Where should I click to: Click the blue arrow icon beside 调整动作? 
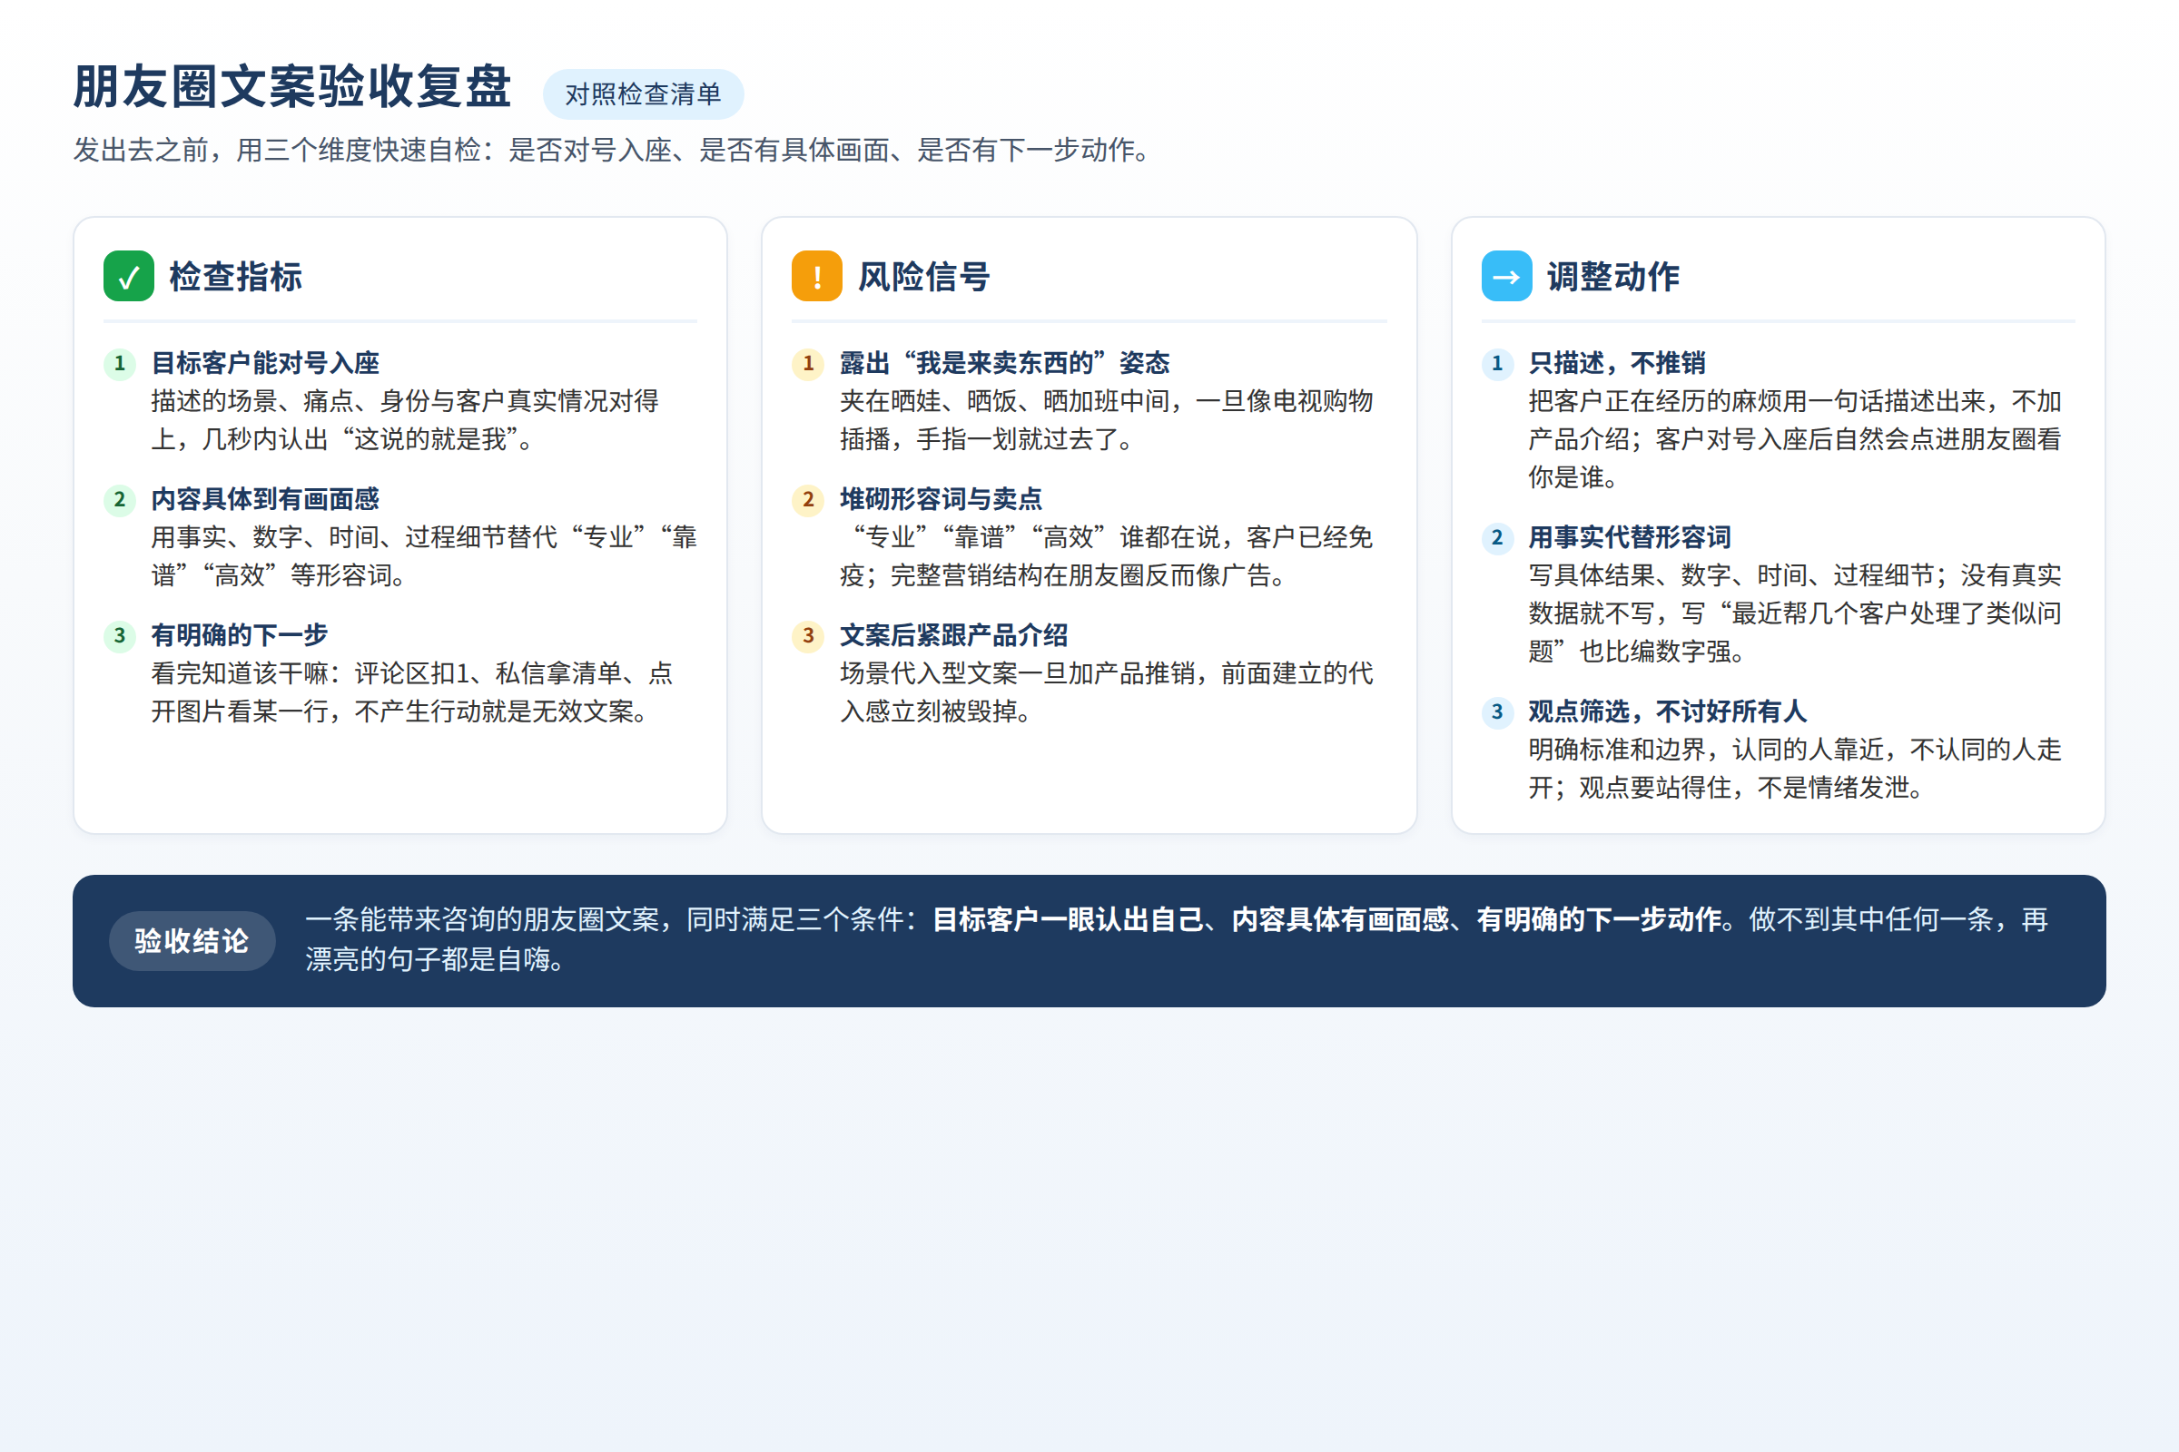point(1506,276)
